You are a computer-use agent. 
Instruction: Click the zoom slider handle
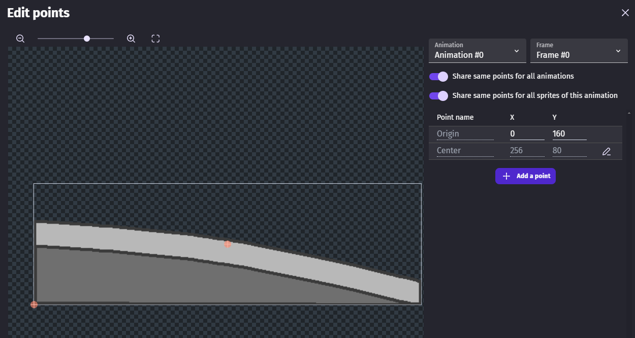click(87, 39)
